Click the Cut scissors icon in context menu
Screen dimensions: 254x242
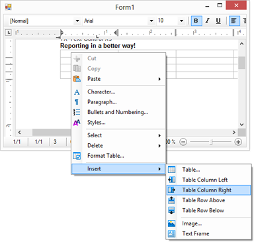click(x=77, y=58)
